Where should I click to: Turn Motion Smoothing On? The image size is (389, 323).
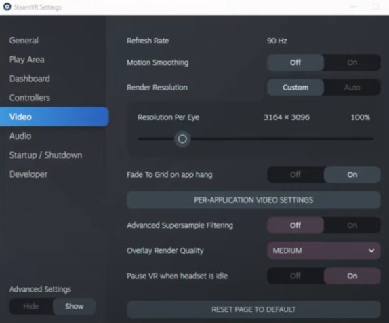tap(352, 62)
